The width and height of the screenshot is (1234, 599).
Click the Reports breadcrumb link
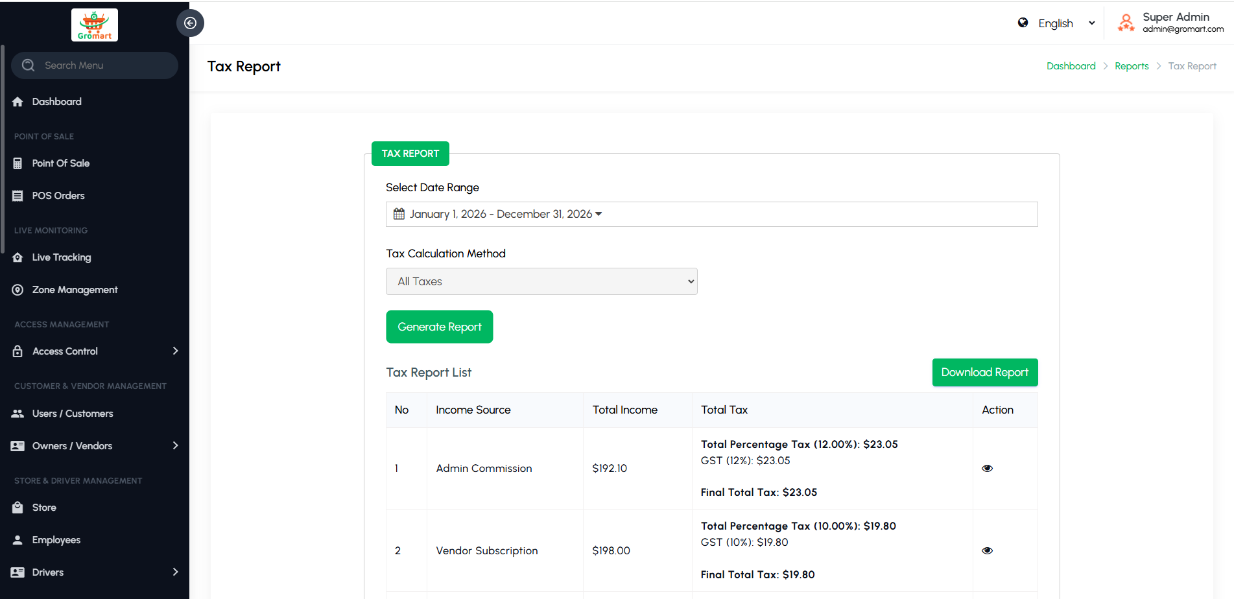[x=1132, y=66]
